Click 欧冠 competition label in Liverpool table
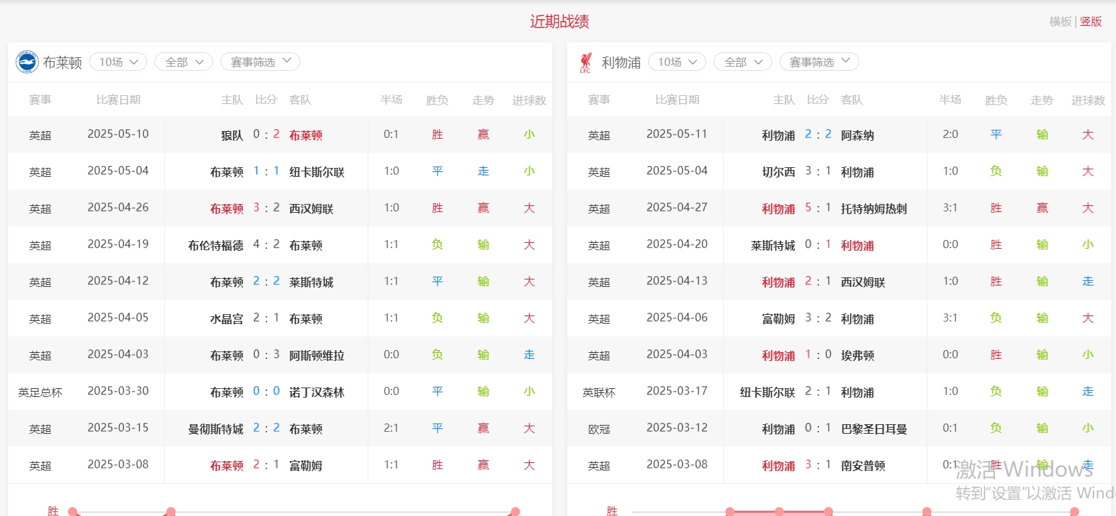The image size is (1116, 516). (599, 429)
